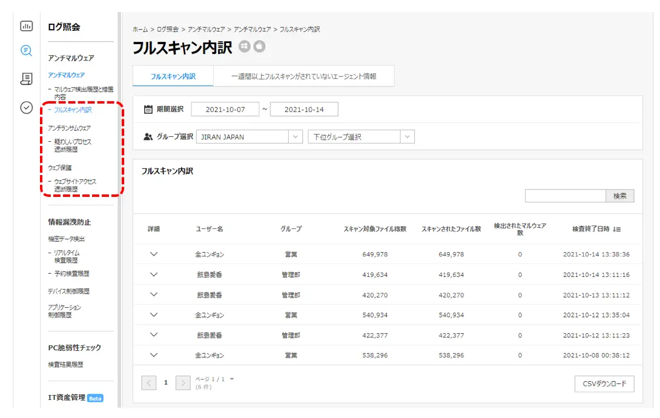
Task: Click the CSVダウンロード button
Action: click(x=604, y=383)
